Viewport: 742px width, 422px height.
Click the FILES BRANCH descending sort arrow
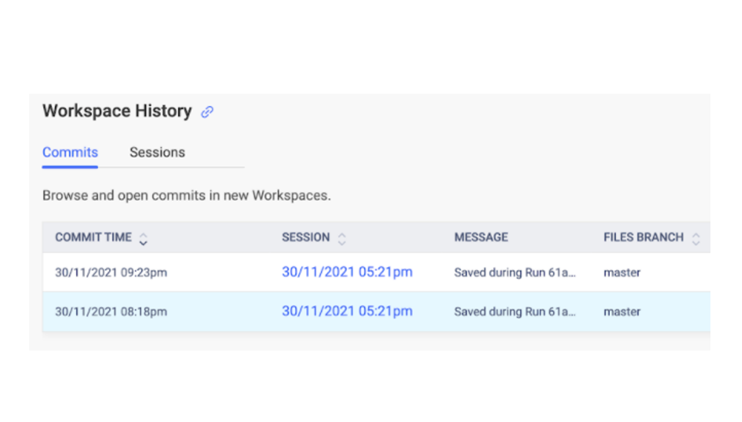(696, 241)
